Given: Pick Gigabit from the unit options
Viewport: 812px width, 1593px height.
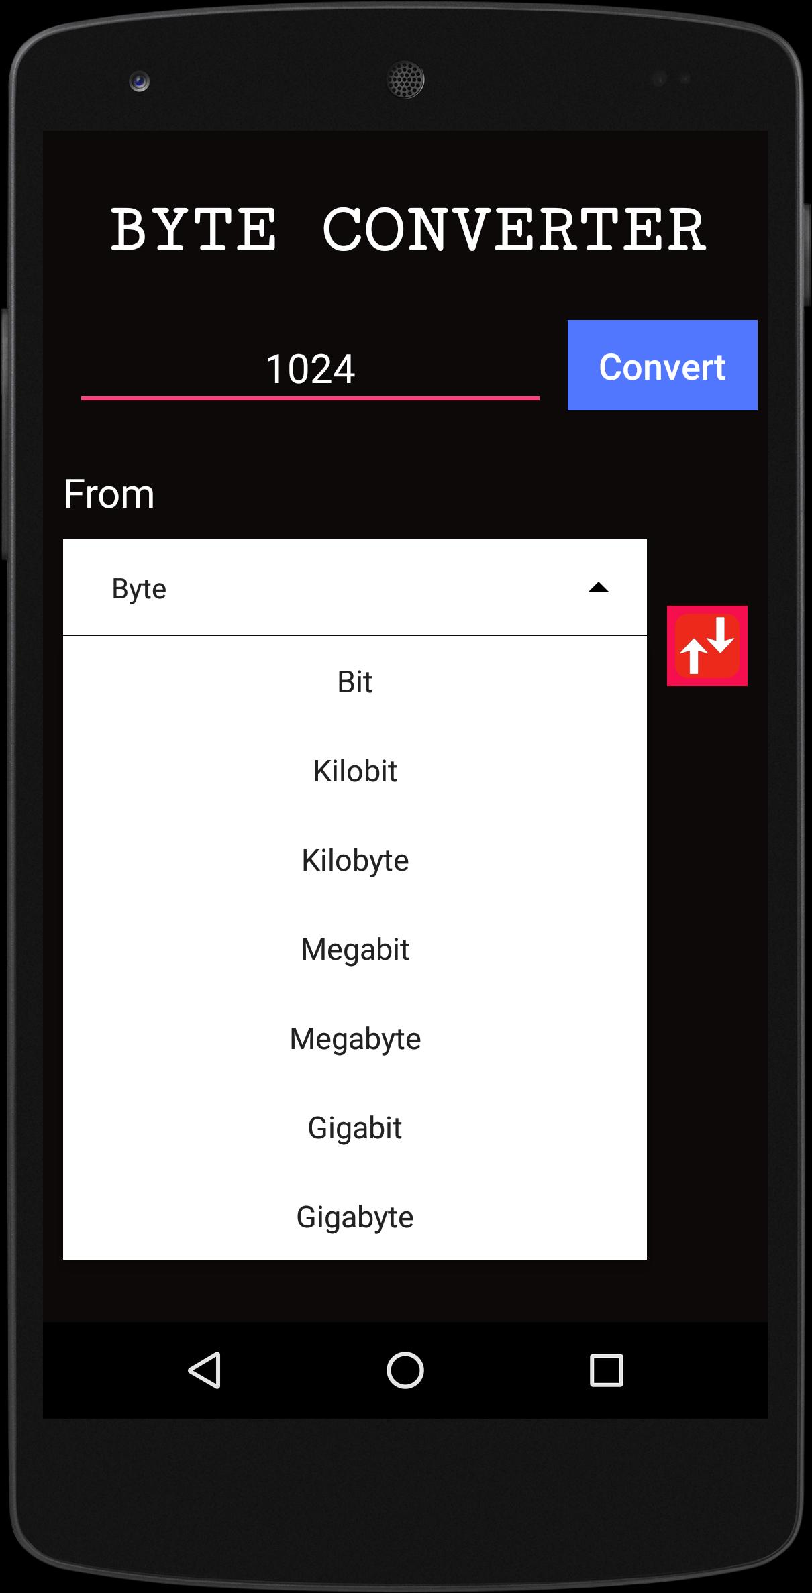Looking at the screenshot, I should point(355,1128).
